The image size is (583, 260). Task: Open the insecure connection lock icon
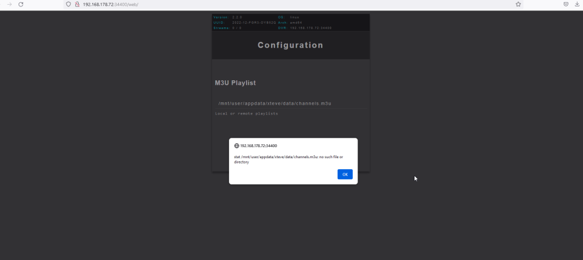77,5
